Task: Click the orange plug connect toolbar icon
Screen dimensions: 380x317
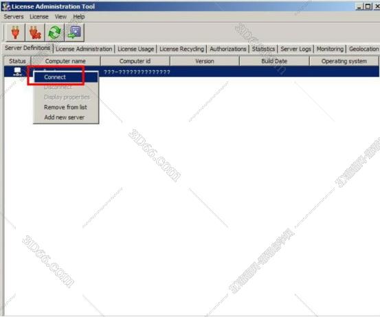Action: point(15,32)
